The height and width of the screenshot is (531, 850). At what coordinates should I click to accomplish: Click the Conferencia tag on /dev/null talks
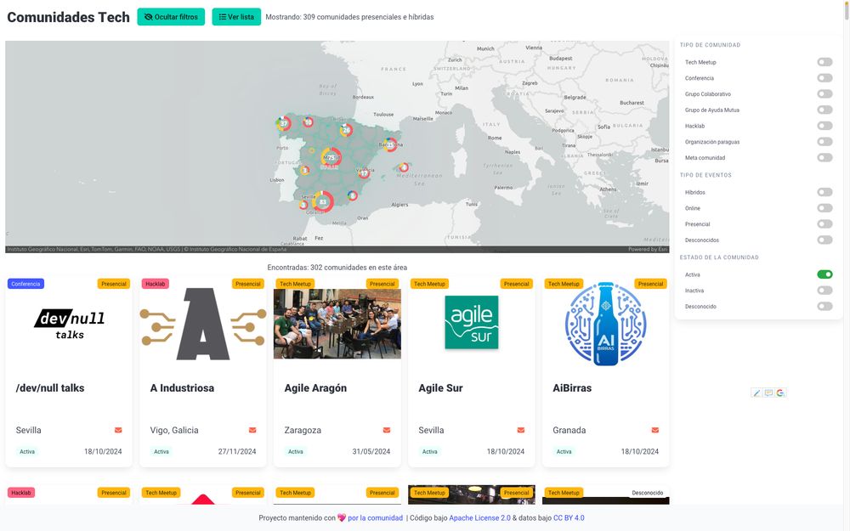click(26, 284)
